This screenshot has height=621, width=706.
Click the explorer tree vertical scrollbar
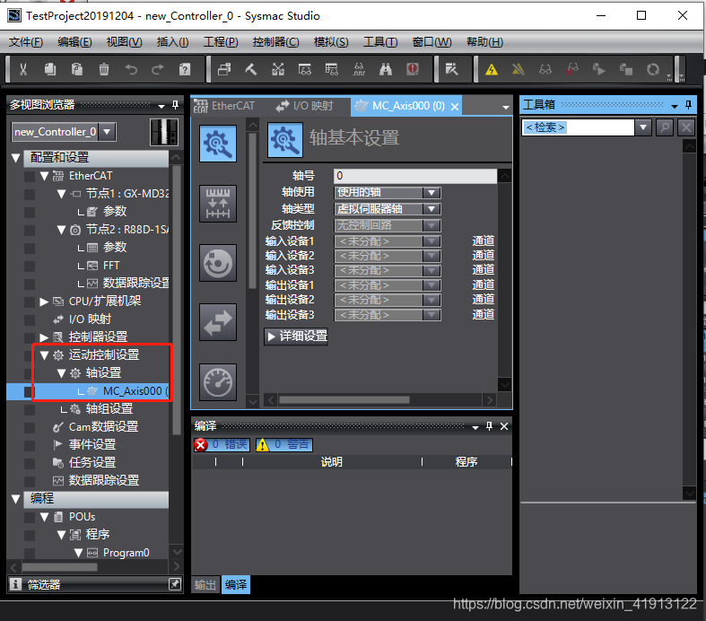point(176,300)
